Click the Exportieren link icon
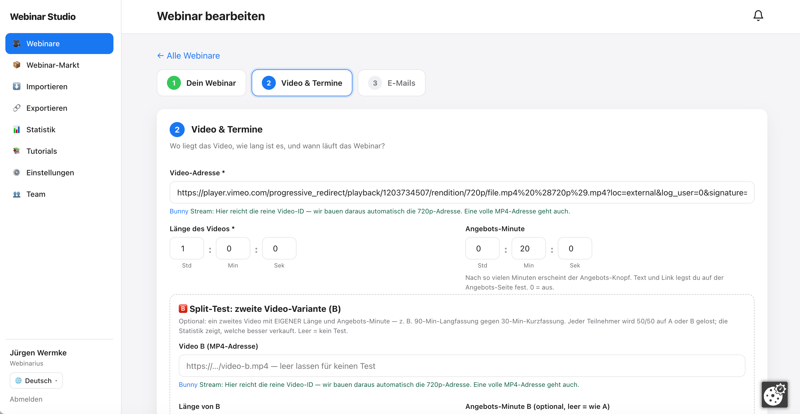The image size is (800, 414). tap(17, 108)
